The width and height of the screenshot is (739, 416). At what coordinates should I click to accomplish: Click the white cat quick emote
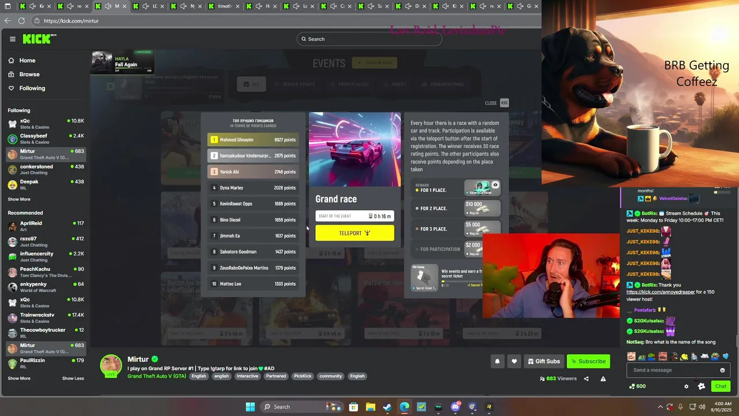point(705,356)
